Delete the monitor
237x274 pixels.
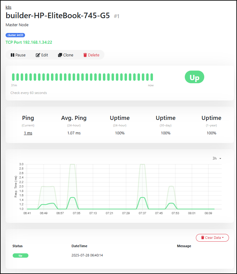click(x=91, y=55)
